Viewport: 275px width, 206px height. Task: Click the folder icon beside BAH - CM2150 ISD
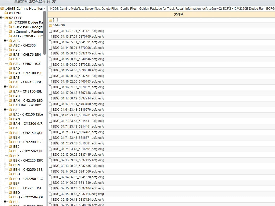tap(10, 100)
